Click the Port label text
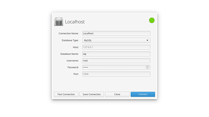The height and width of the screenshot is (117, 209). 76,74
